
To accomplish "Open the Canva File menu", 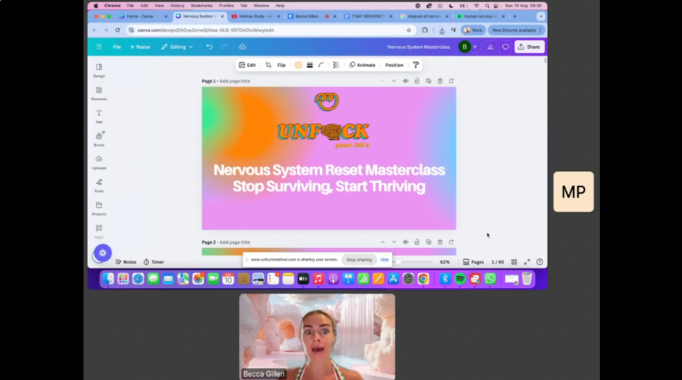I will click(117, 47).
